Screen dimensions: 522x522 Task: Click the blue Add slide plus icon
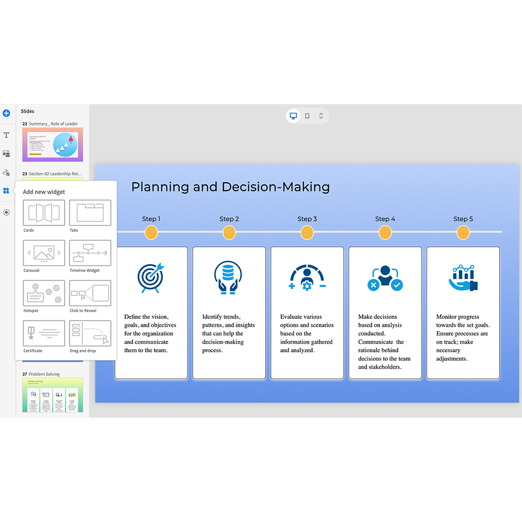tap(6, 113)
